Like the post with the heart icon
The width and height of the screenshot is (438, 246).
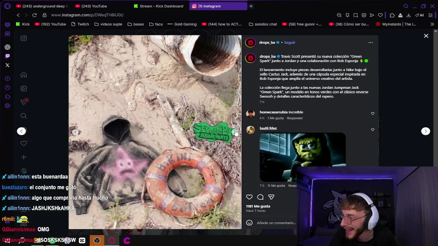(249, 197)
